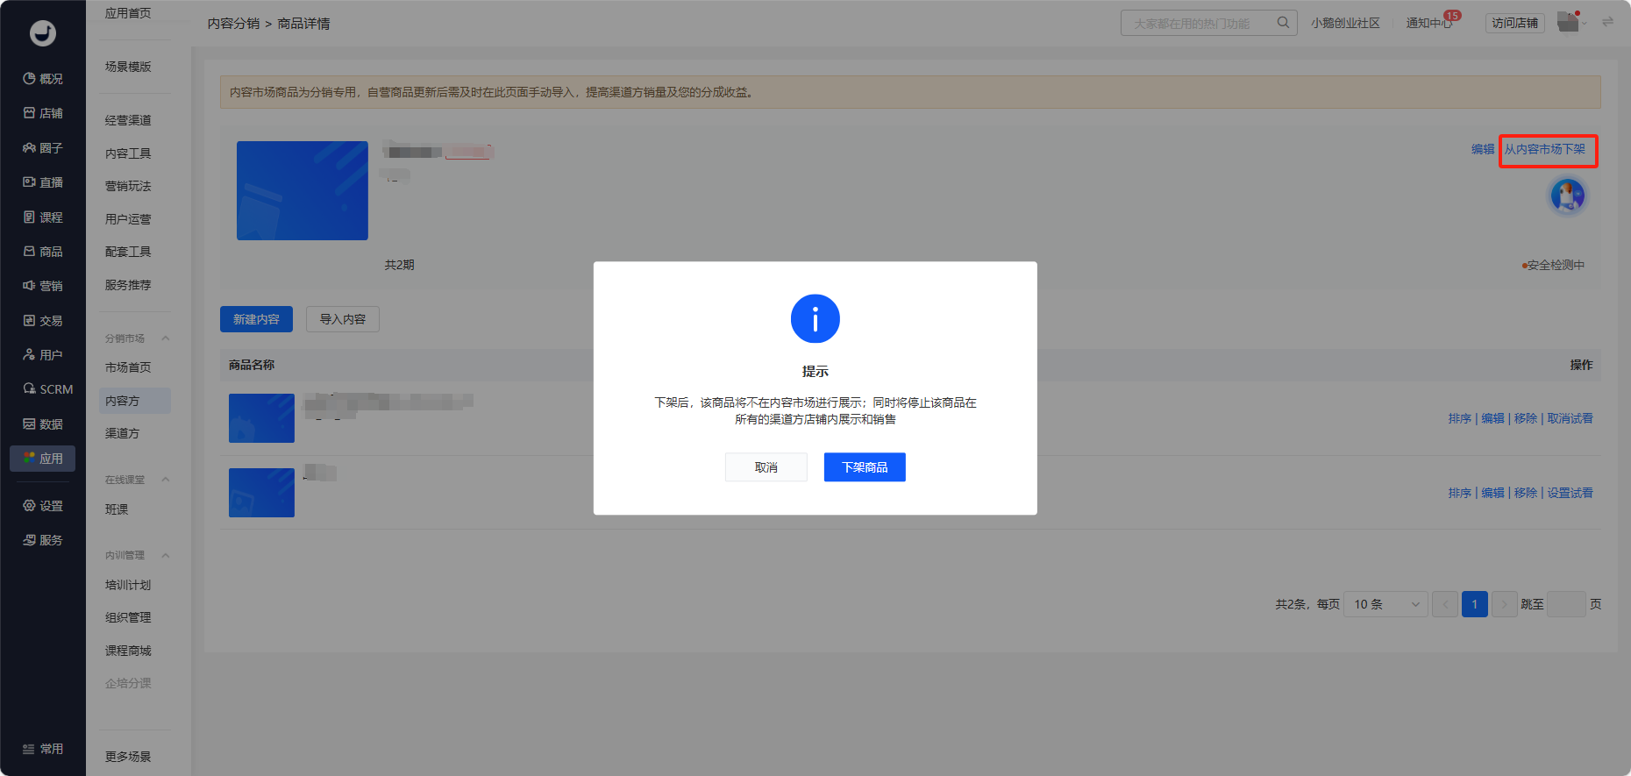This screenshot has width=1631, height=776.
Task: Open 商品 products section
Action: (43, 252)
